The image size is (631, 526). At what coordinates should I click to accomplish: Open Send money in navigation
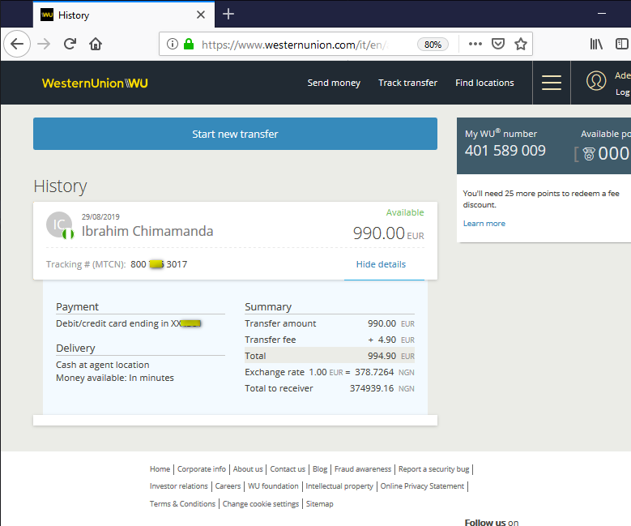(334, 83)
